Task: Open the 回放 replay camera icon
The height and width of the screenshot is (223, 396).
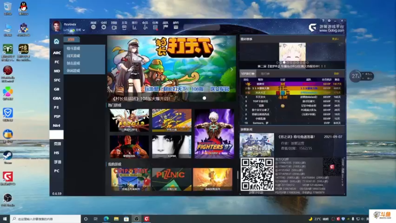Action: (x=114, y=27)
